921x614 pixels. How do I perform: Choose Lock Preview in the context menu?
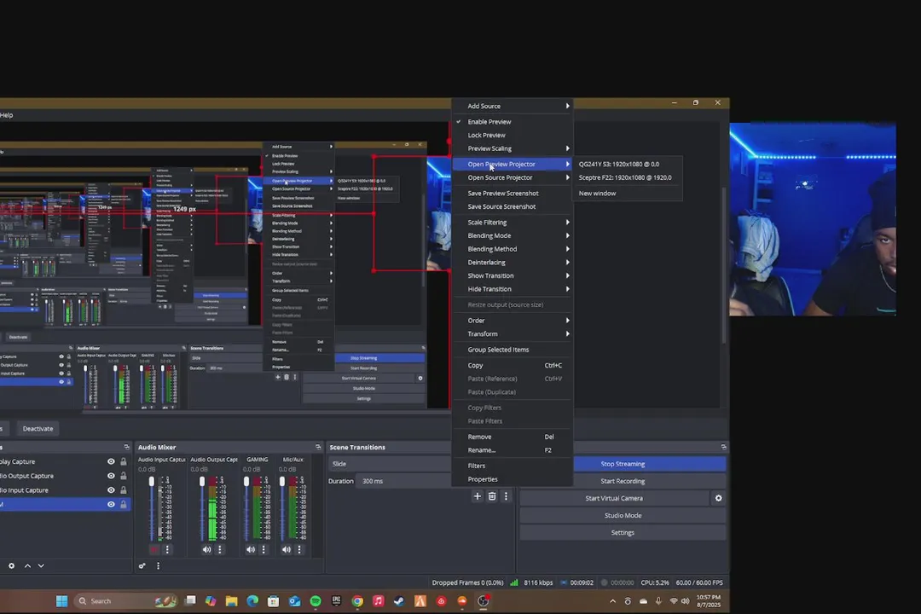click(x=513, y=135)
